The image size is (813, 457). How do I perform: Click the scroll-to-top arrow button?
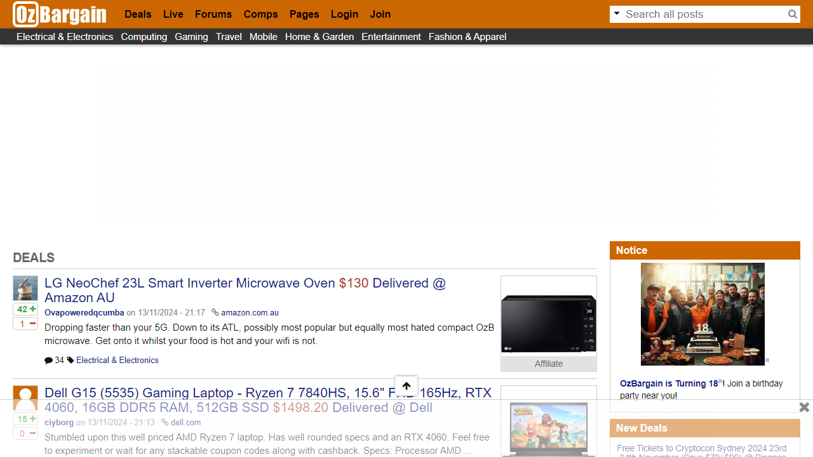click(406, 386)
